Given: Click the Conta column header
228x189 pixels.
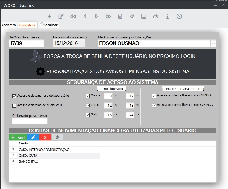Looking at the screenshot, I should point(58,143).
